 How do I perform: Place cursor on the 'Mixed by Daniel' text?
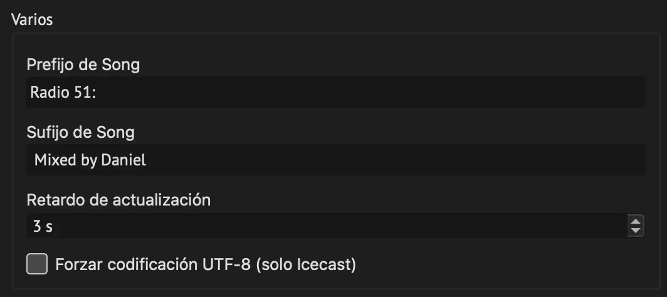click(90, 160)
